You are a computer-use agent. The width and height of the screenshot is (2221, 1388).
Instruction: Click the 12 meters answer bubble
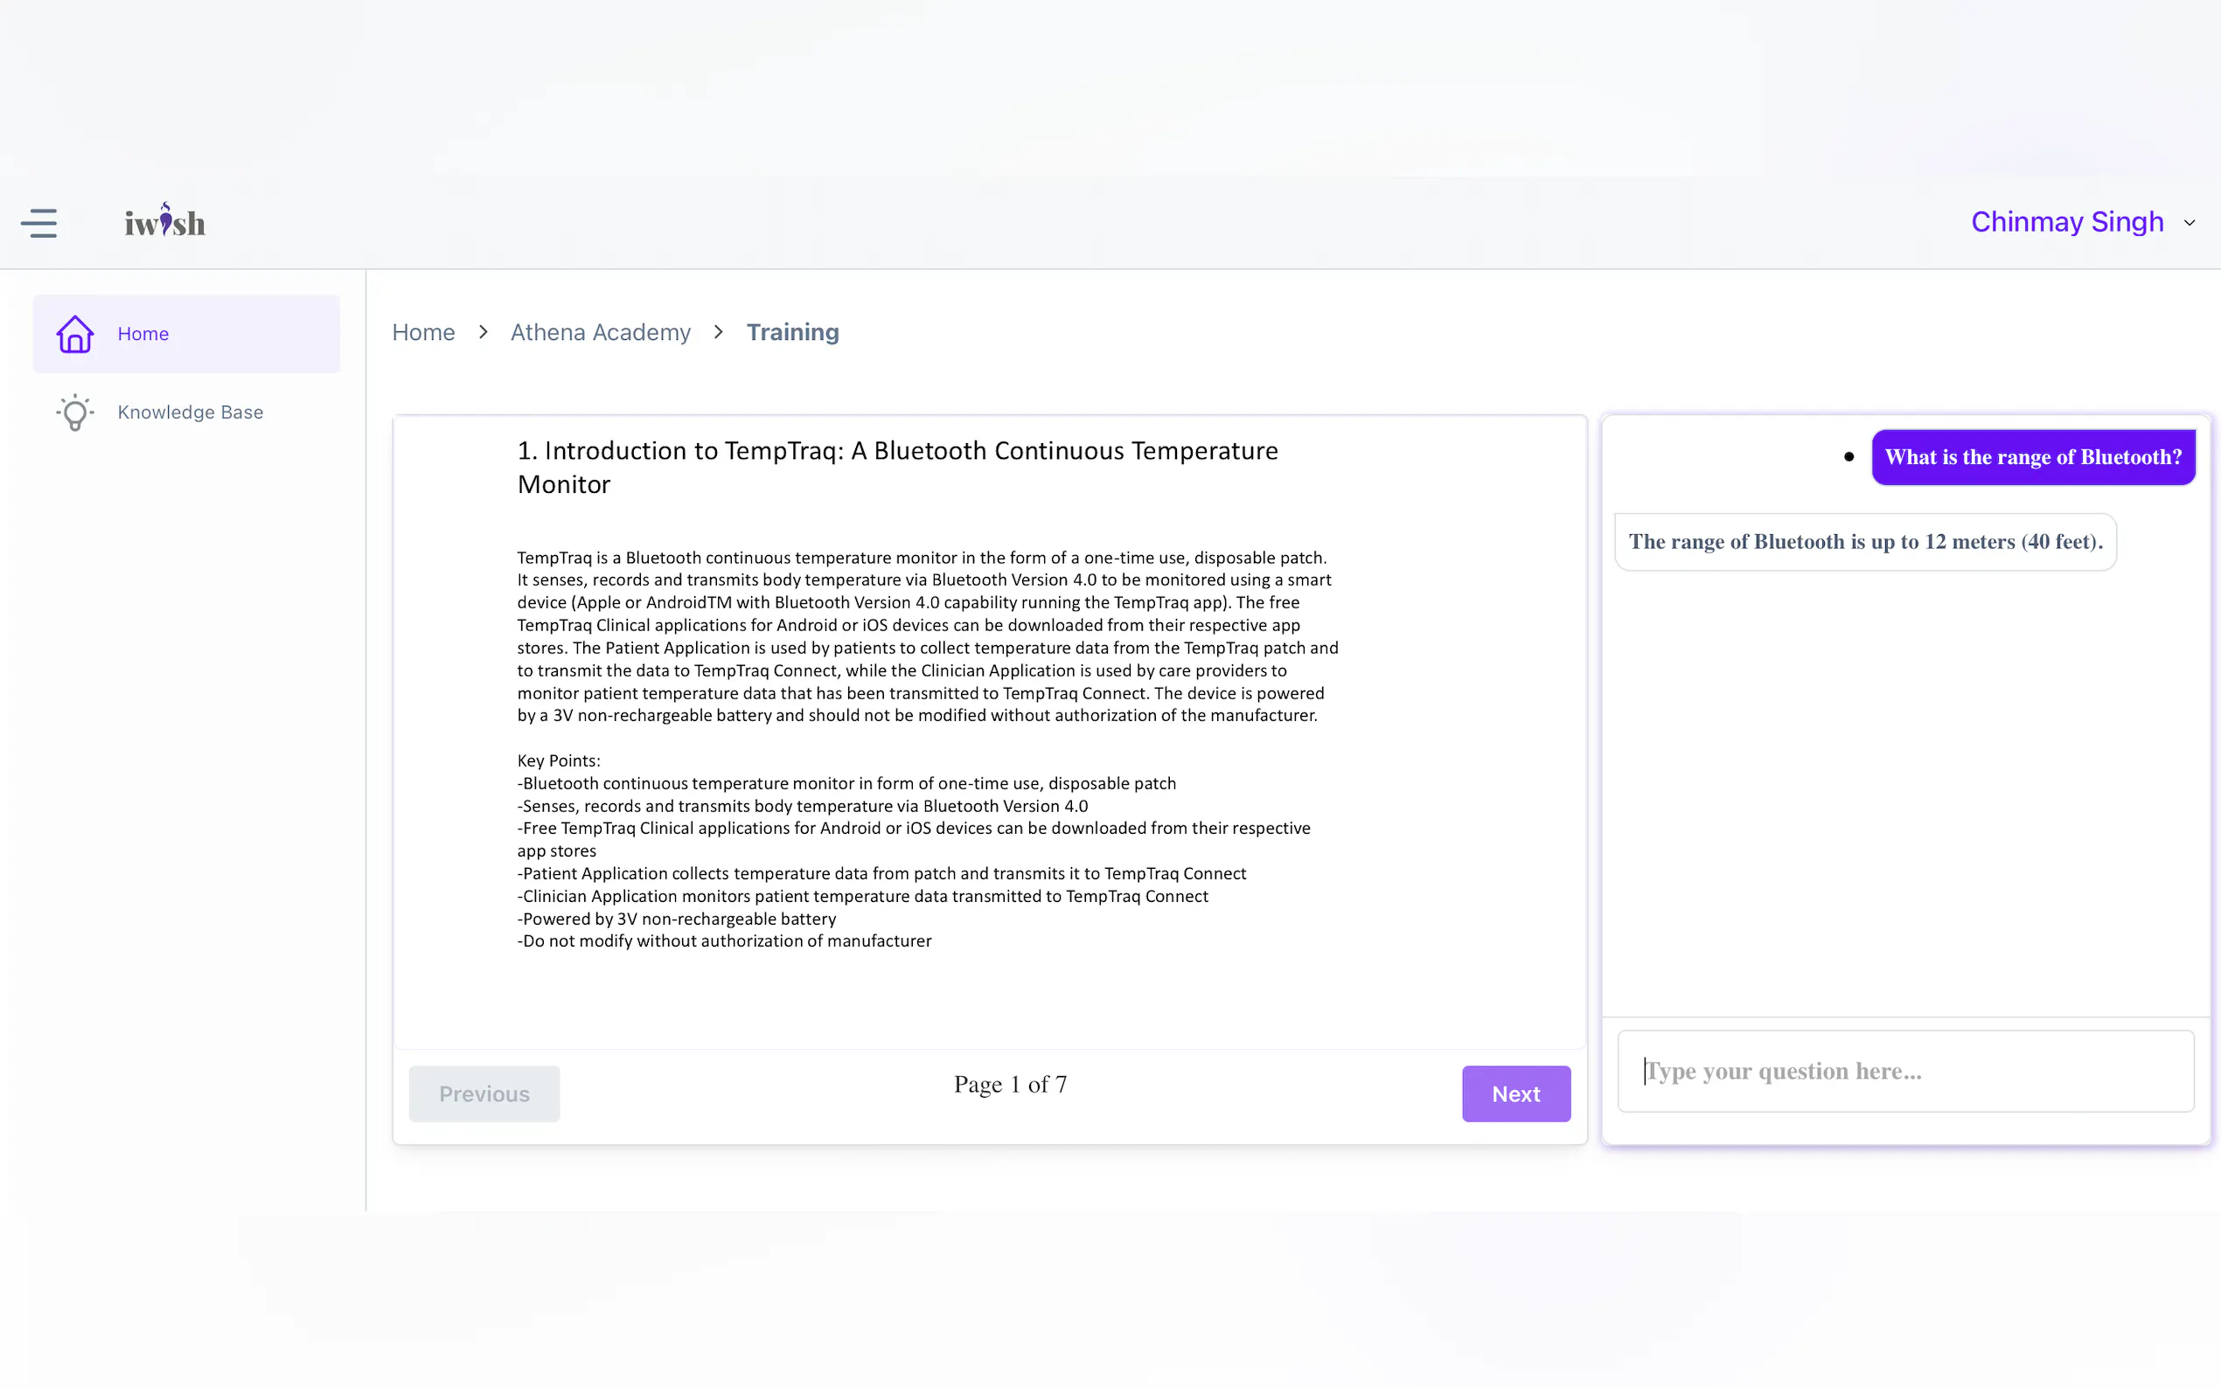1865,542
